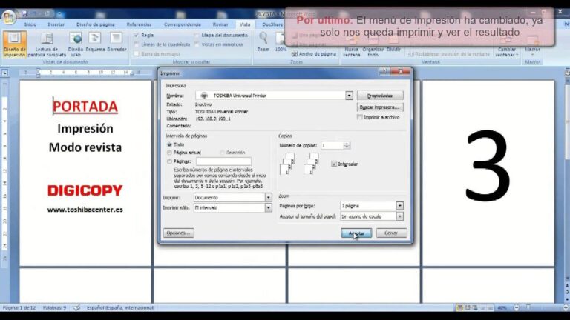Select the Todo radio button
This screenshot has height=320, width=570.
[x=169, y=144]
